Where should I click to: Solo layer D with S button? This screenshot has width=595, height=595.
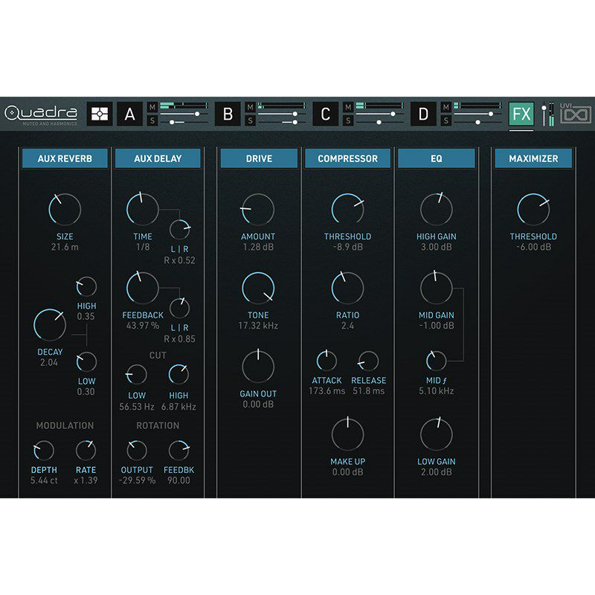pyautogui.click(x=446, y=120)
